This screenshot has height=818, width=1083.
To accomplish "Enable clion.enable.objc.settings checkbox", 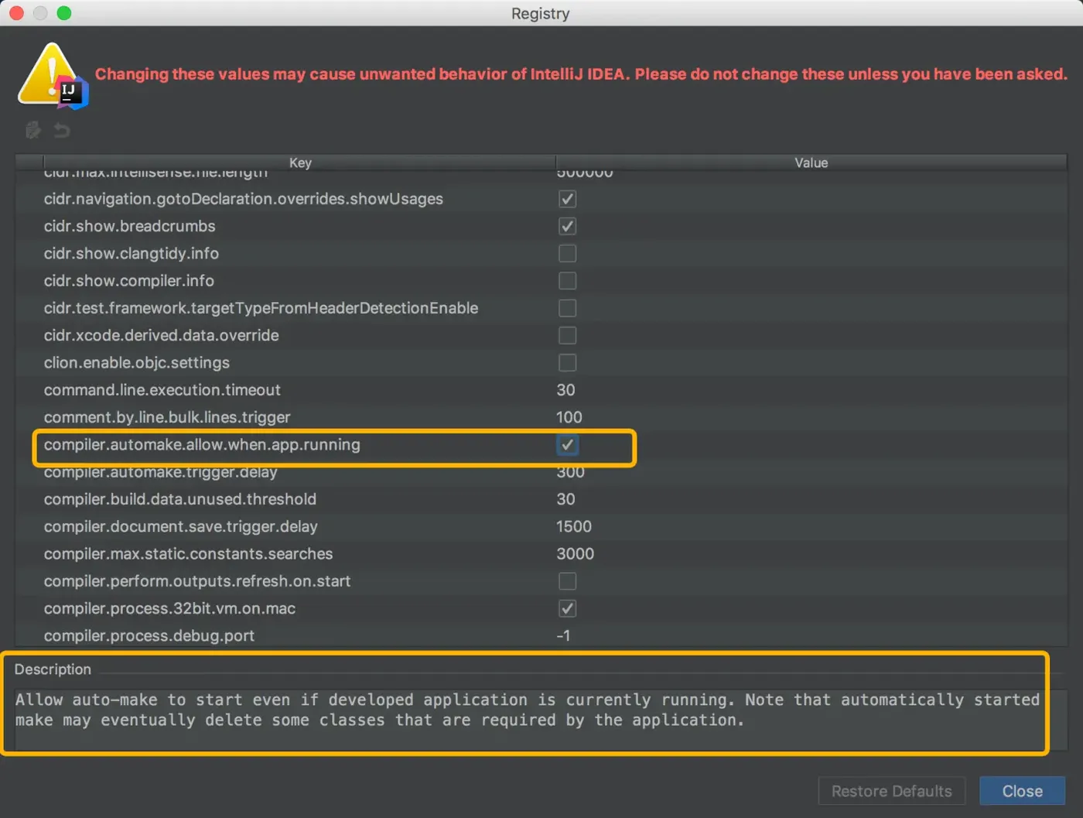I will (x=567, y=363).
